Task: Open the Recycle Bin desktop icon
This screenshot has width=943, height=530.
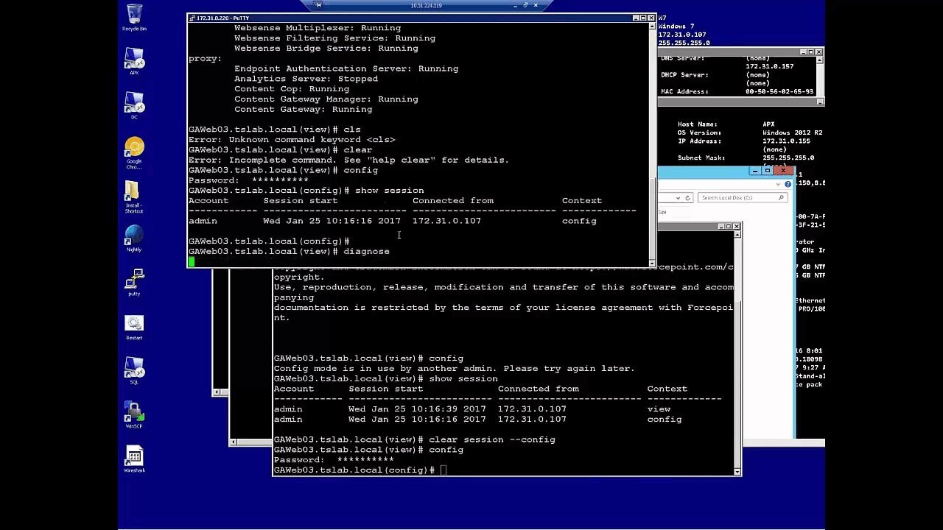Action: pyautogui.click(x=134, y=15)
